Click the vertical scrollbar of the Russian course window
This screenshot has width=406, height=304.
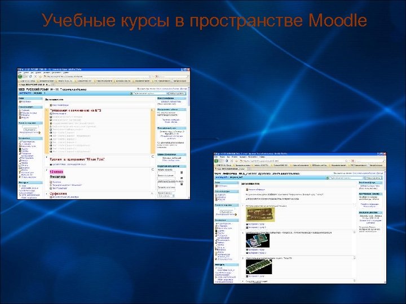pos(189,144)
